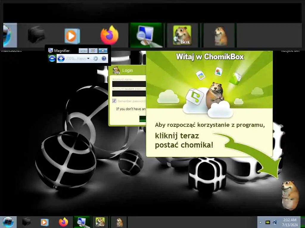Show hidden tray icons with the arrow

260,222
